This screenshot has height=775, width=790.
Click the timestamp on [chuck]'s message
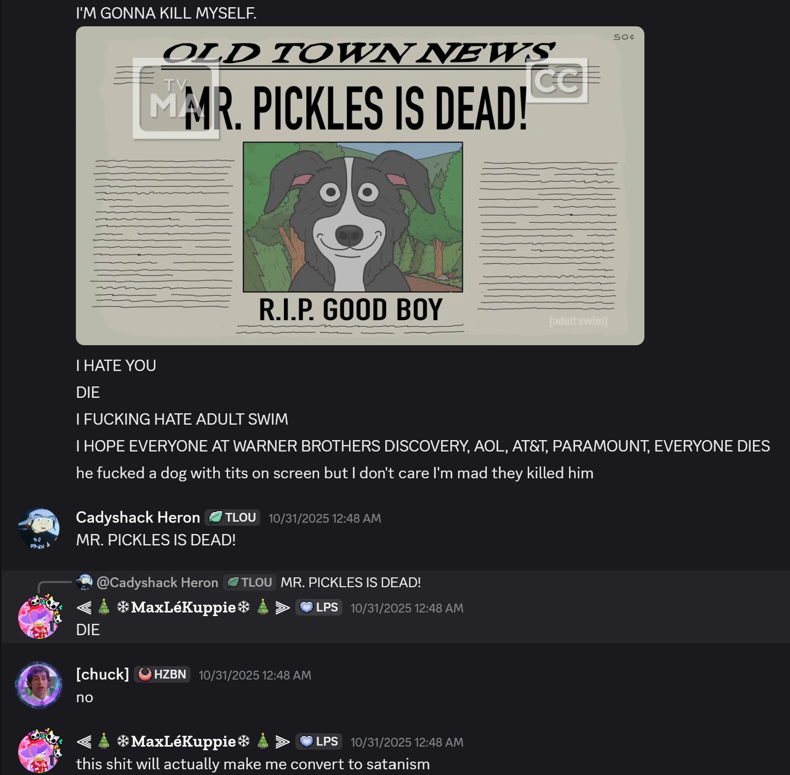coord(255,675)
